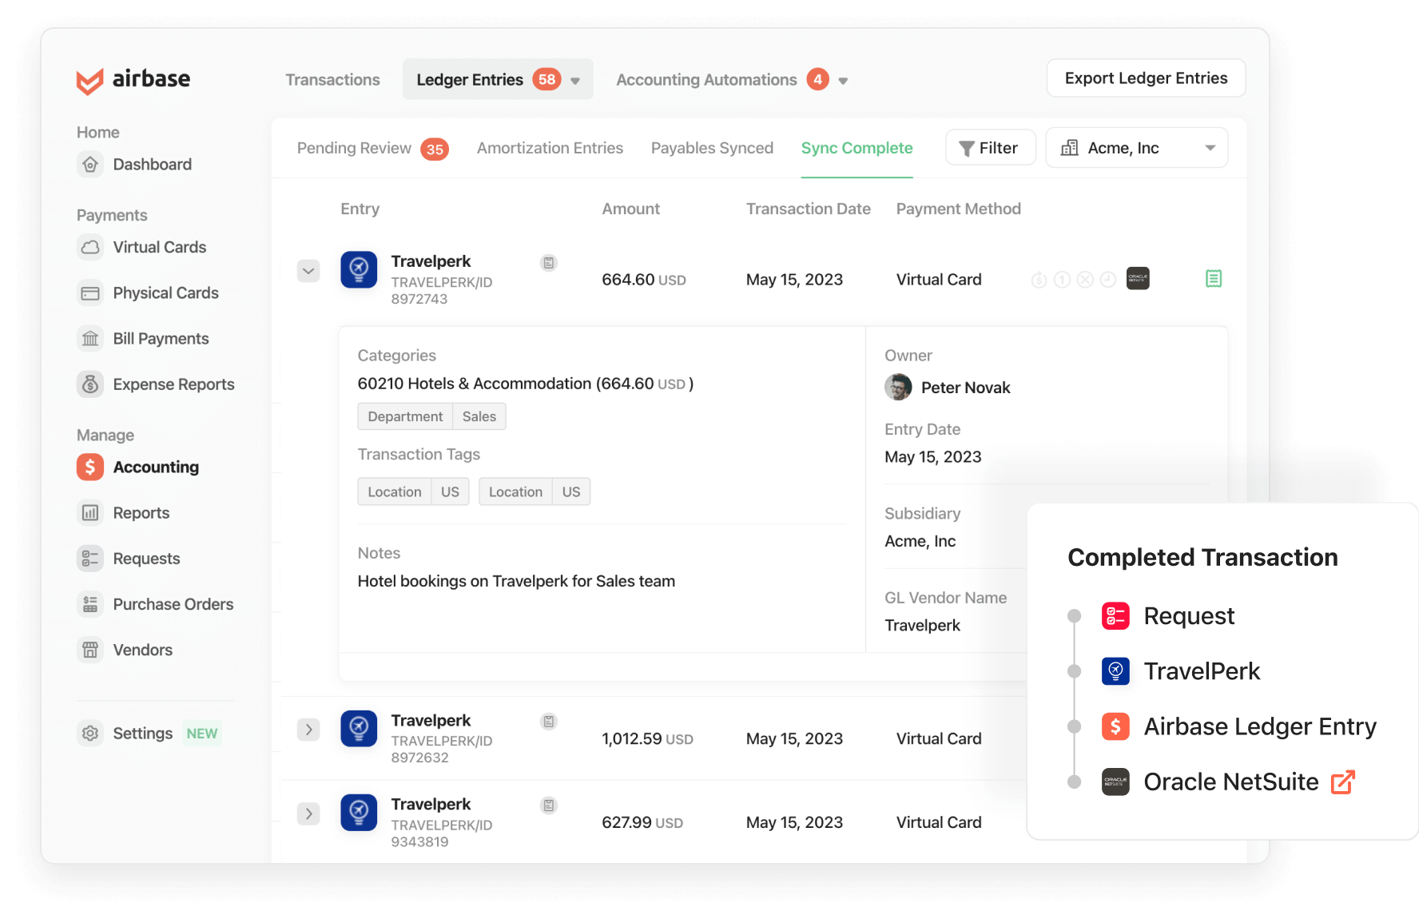Open the Filter button
Viewport: 1419px width, 915px height.
991,148
